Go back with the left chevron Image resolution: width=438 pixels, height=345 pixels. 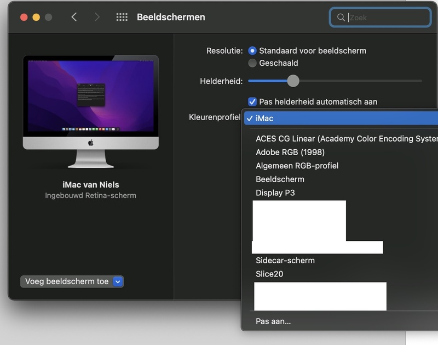74,17
